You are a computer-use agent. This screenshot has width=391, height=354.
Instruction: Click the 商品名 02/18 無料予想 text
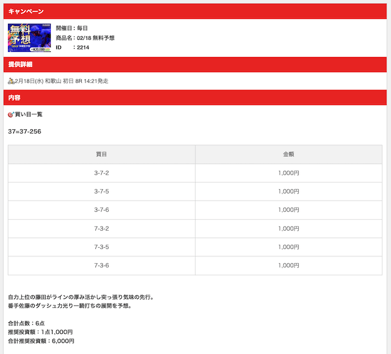[85, 38]
